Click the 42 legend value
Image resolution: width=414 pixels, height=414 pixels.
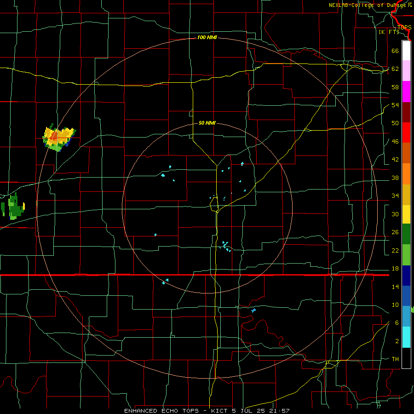point(395,160)
